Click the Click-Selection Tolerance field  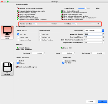93,40
